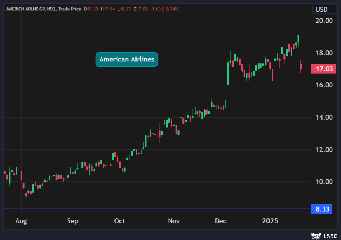Click the C17.03 close value in the header

pyautogui.click(x=140, y=9)
